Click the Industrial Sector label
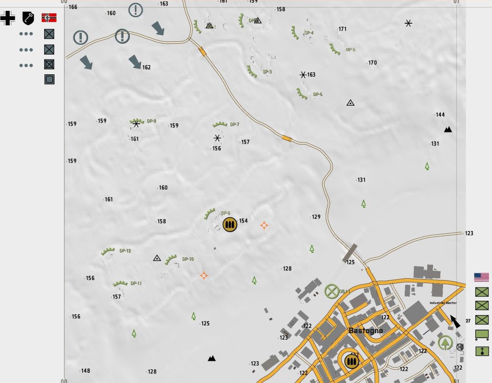The image size is (492, 383). [443, 303]
